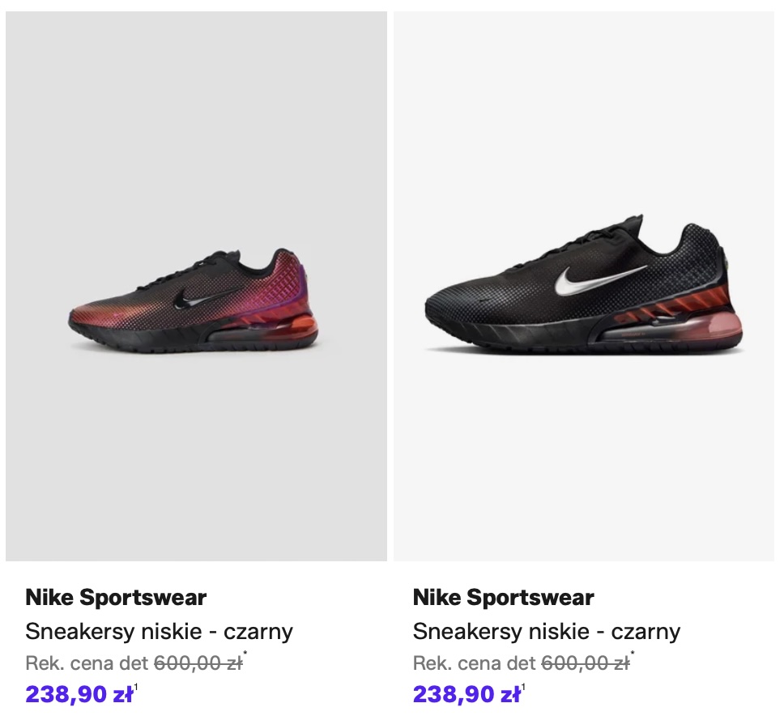Screen dimensions: 784x716
Task: Open Nike Sportswear brand under the gradient sneaker
Action: 116,598
